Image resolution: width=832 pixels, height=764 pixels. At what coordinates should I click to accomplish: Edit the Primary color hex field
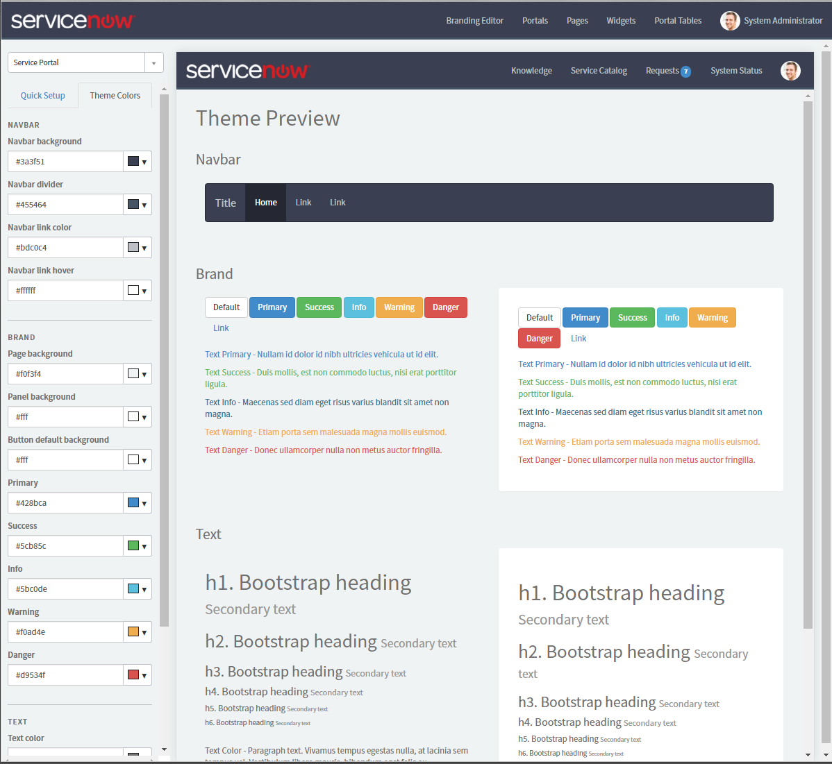pyautogui.click(x=66, y=502)
